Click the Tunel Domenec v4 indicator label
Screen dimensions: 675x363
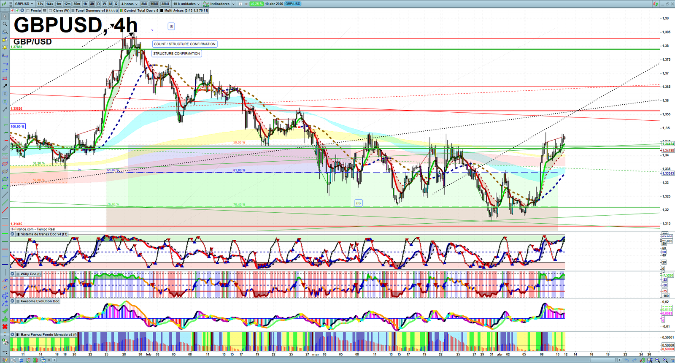97,11
